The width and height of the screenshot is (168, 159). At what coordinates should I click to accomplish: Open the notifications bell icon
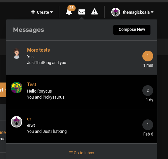pos(69,12)
